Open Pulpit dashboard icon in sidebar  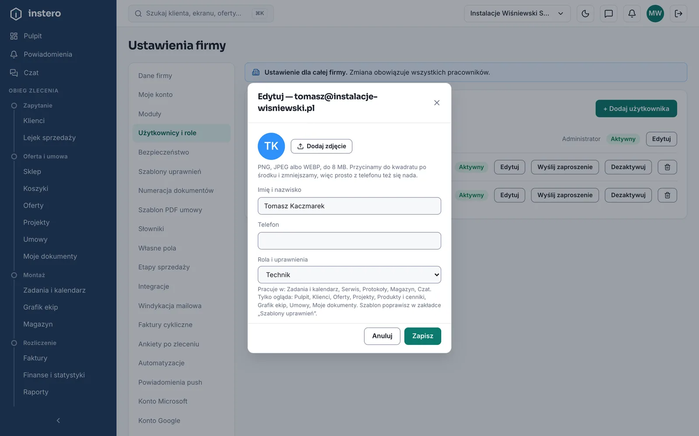tap(14, 36)
